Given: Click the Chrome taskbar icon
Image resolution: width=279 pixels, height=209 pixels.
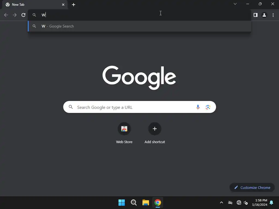Looking at the screenshot, I should coord(158,202).
